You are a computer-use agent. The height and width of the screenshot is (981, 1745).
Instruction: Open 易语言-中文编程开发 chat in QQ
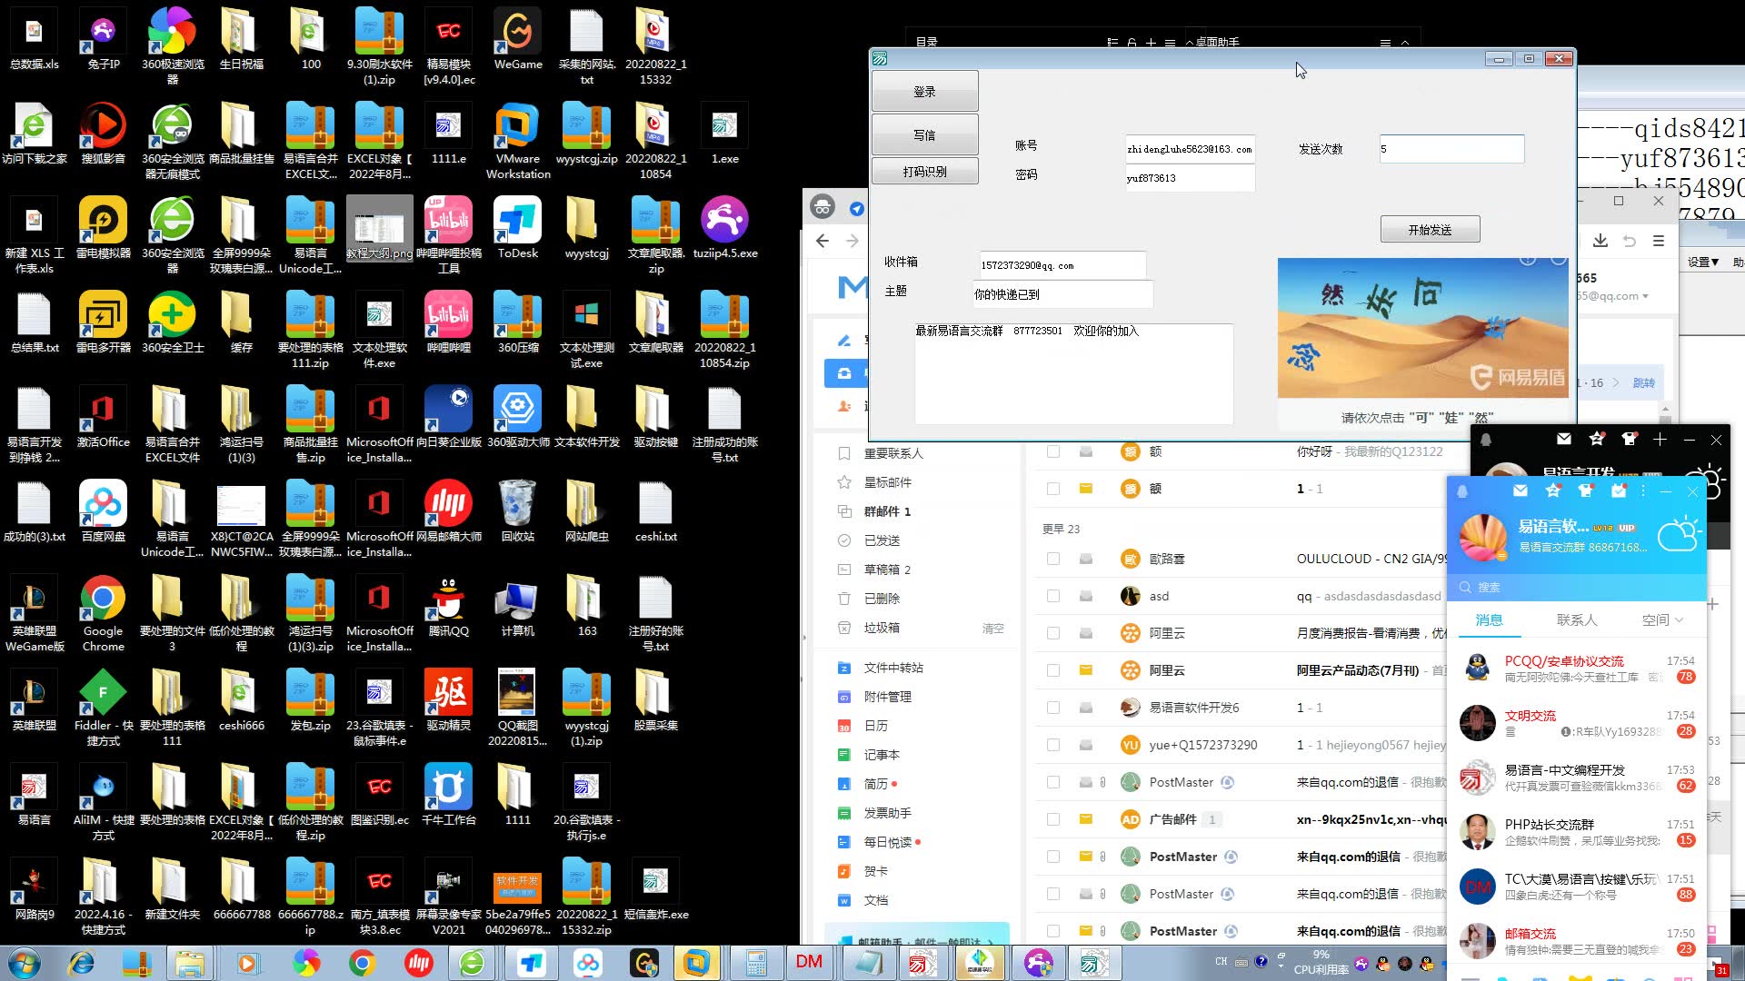point(1576,778)
